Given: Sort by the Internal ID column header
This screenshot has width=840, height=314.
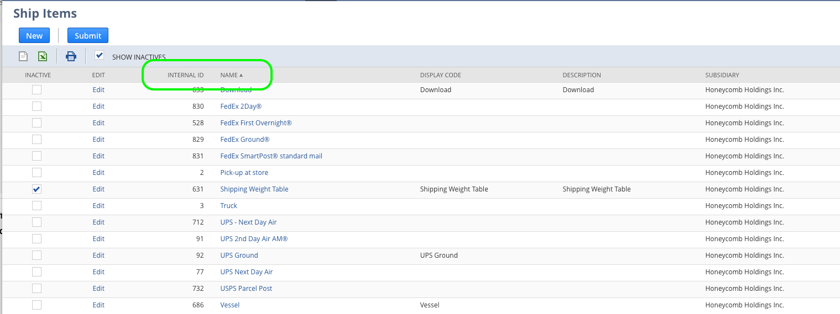Looking at the screenshot, I should pos(185,75).
